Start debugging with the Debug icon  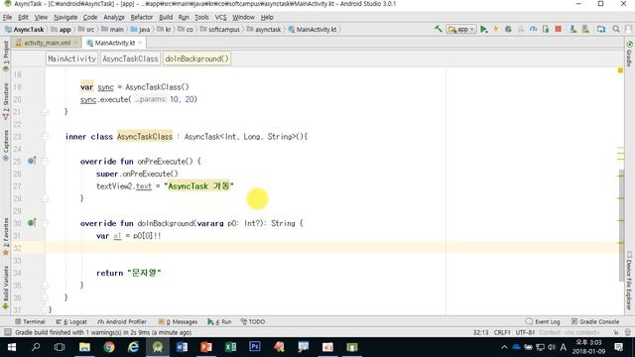508,29
